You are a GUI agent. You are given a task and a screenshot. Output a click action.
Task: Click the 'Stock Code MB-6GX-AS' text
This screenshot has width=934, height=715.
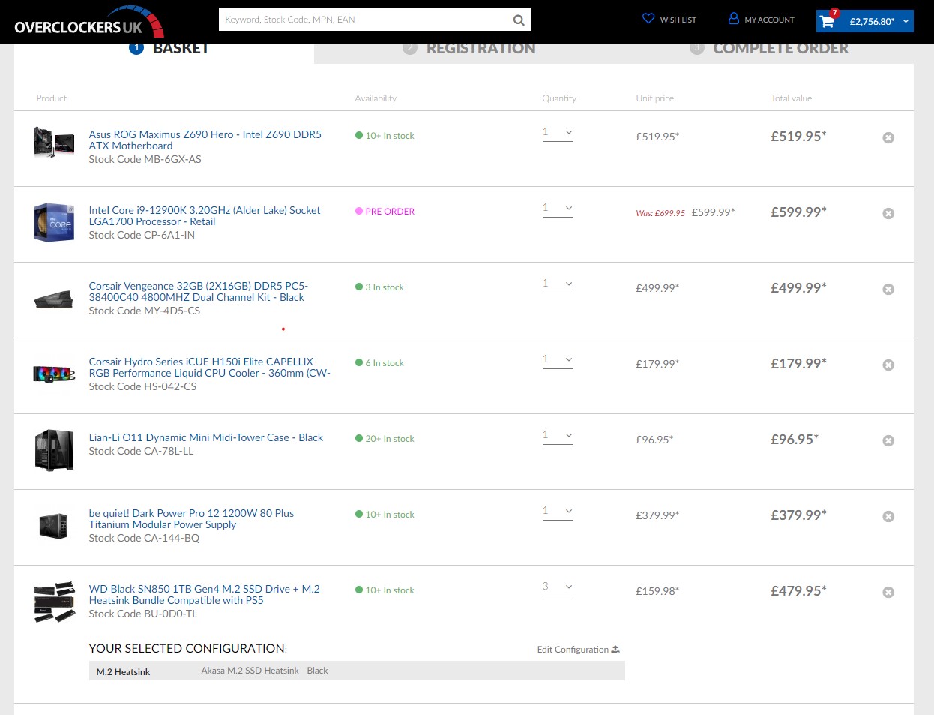(145, 159)
